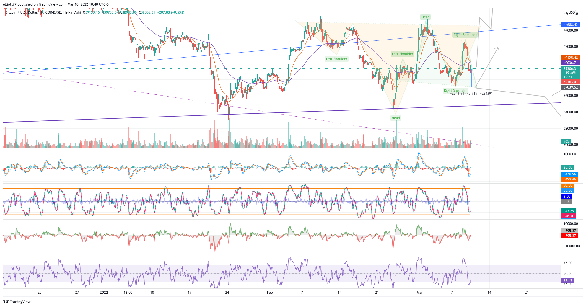Viewport: 586px width, 307px height.
Task: Click the 24 date label on time axis
Action: [227, 293]
